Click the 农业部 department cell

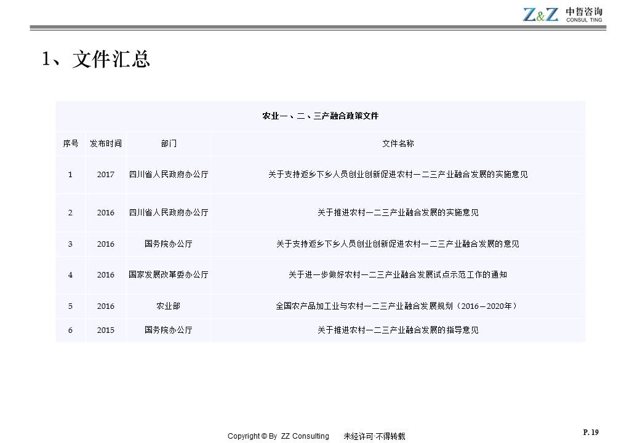click(x=169, y=306)
